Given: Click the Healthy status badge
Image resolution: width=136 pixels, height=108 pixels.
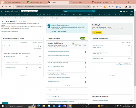Looking at the screenshot, I should tap(83, 38).
